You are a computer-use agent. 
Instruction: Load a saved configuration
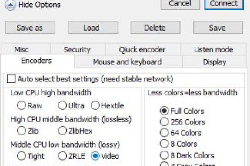91,28
